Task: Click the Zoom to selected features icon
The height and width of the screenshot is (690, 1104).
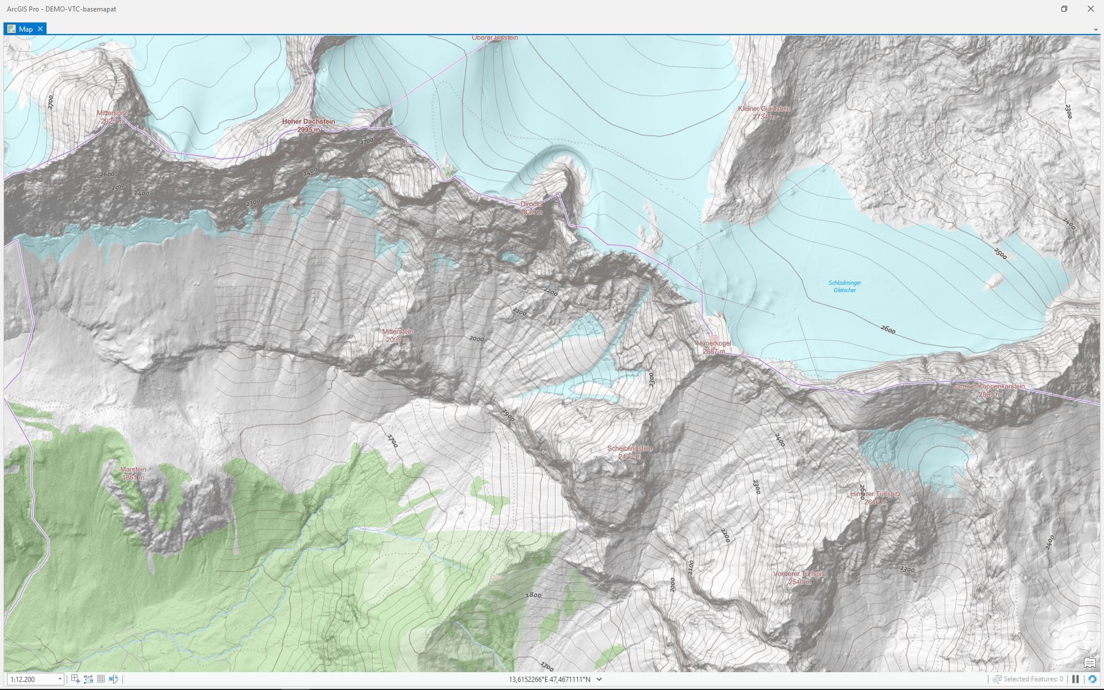Action: (997, 679)
